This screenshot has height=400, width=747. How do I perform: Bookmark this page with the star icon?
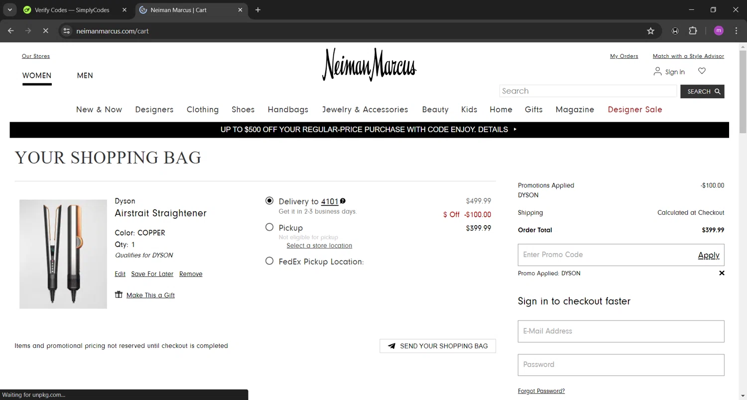click(x=650, y=31)
